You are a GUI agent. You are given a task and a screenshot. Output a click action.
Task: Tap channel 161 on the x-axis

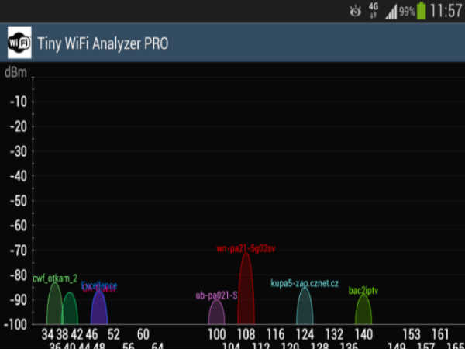(x=440, y=334)
